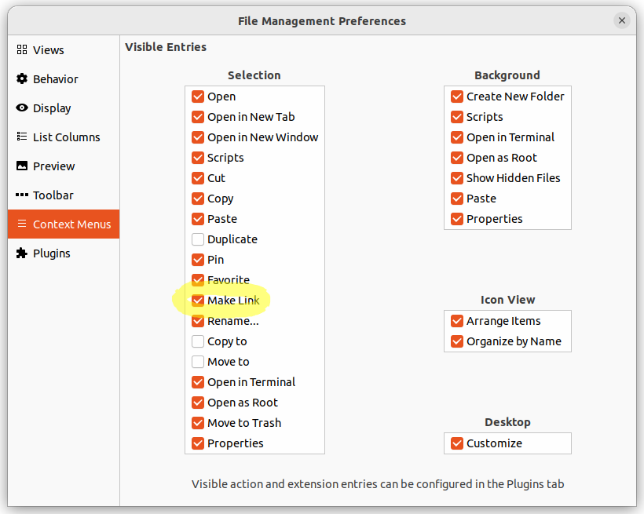Screen dimensions: 644x514
Task: Click the Plugins puzzle piece icon
Action: point(22,253)
